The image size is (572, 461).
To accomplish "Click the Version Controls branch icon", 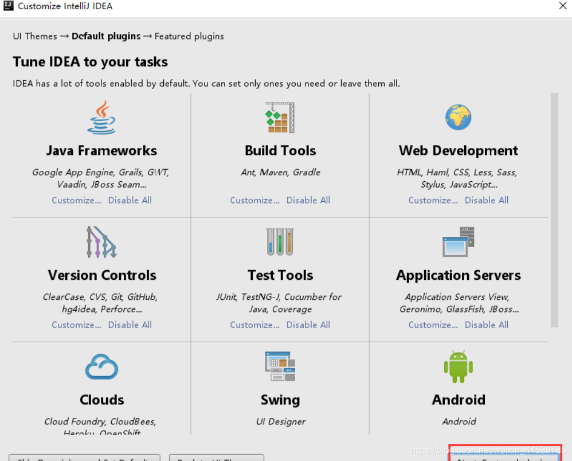I will [x=101, y=242].
